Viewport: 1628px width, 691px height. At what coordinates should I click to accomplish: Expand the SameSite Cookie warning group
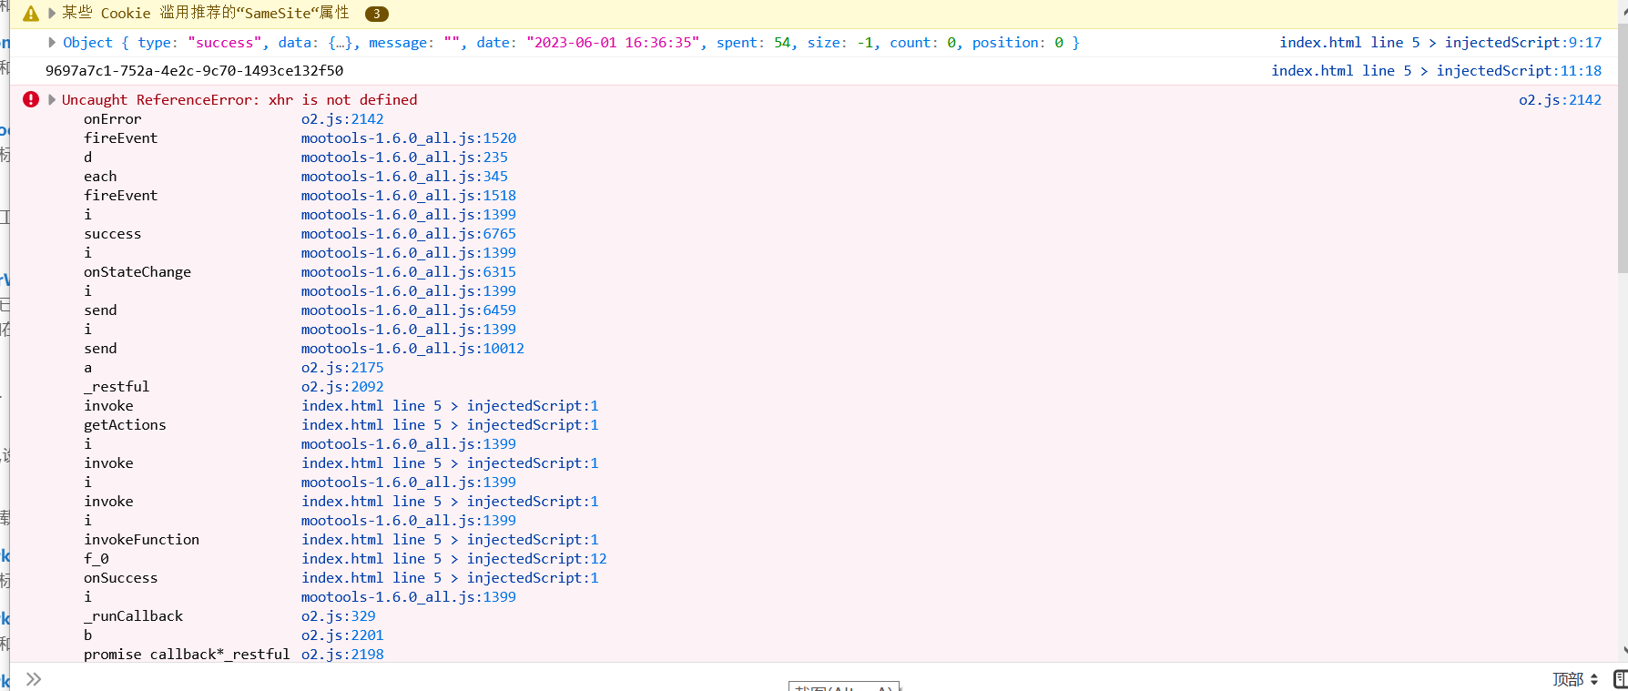tap(52, 14)
